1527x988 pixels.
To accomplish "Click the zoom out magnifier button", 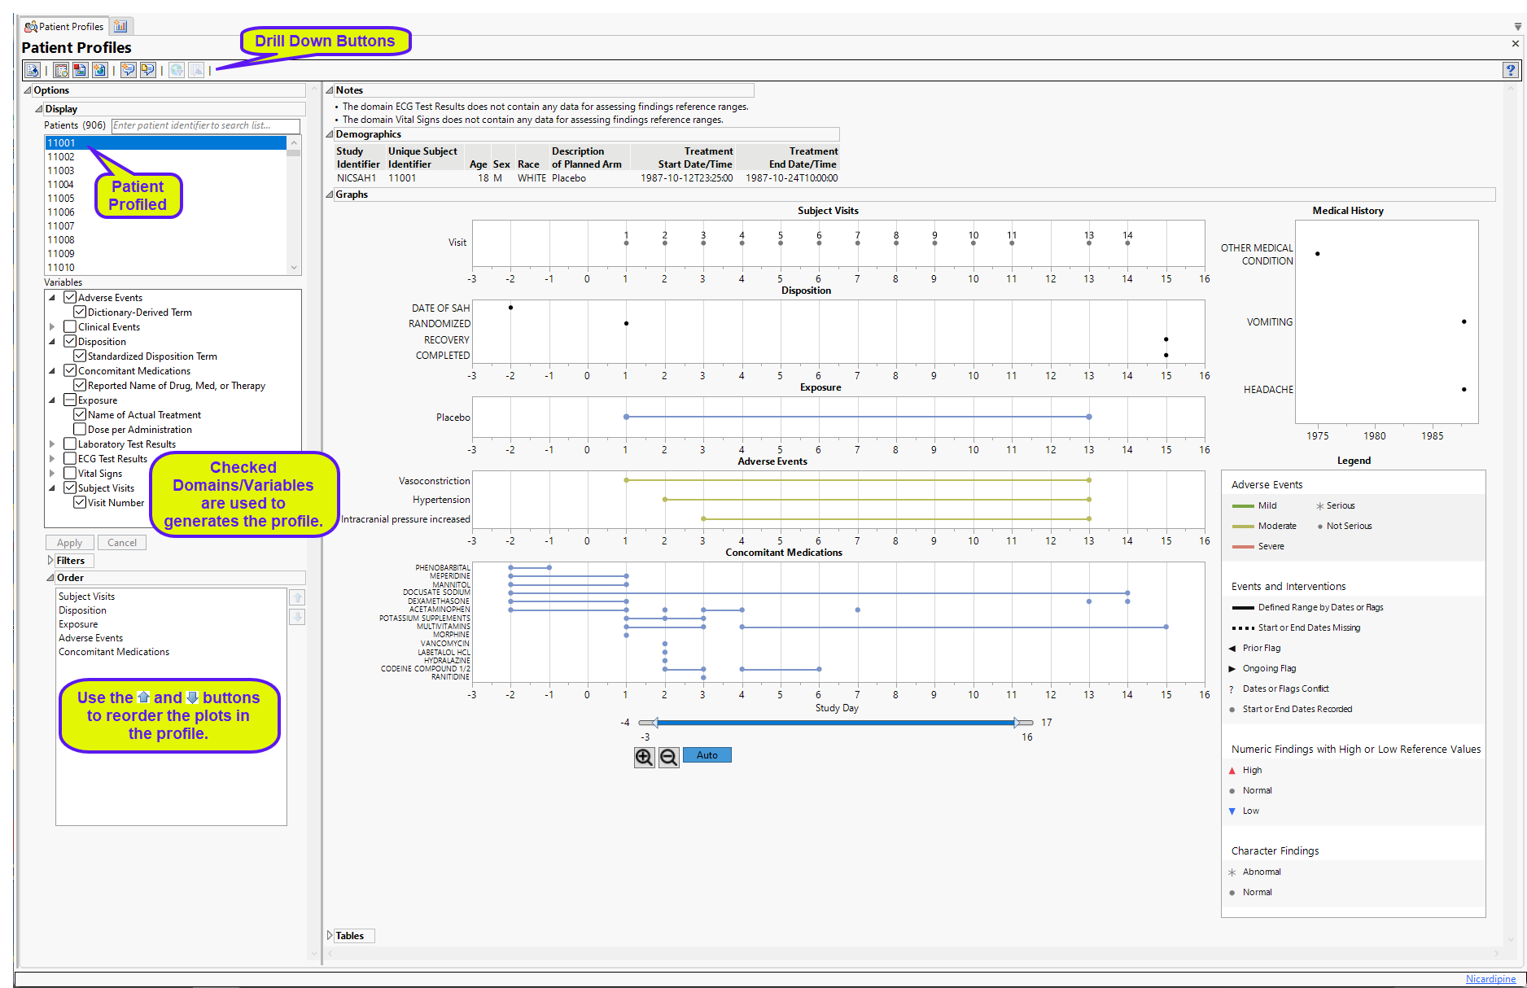I will [668, 758].
